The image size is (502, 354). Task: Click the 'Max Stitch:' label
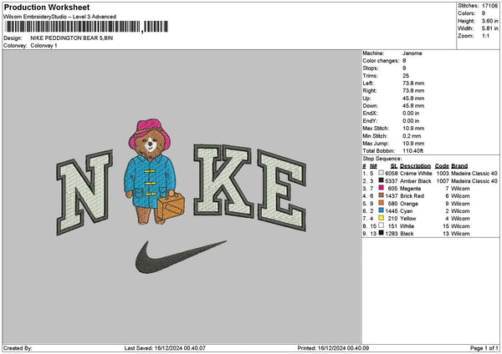tap(376, 128)
